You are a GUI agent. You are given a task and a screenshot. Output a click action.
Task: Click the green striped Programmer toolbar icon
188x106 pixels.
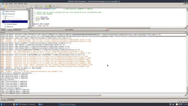click(x=50, y=6)
